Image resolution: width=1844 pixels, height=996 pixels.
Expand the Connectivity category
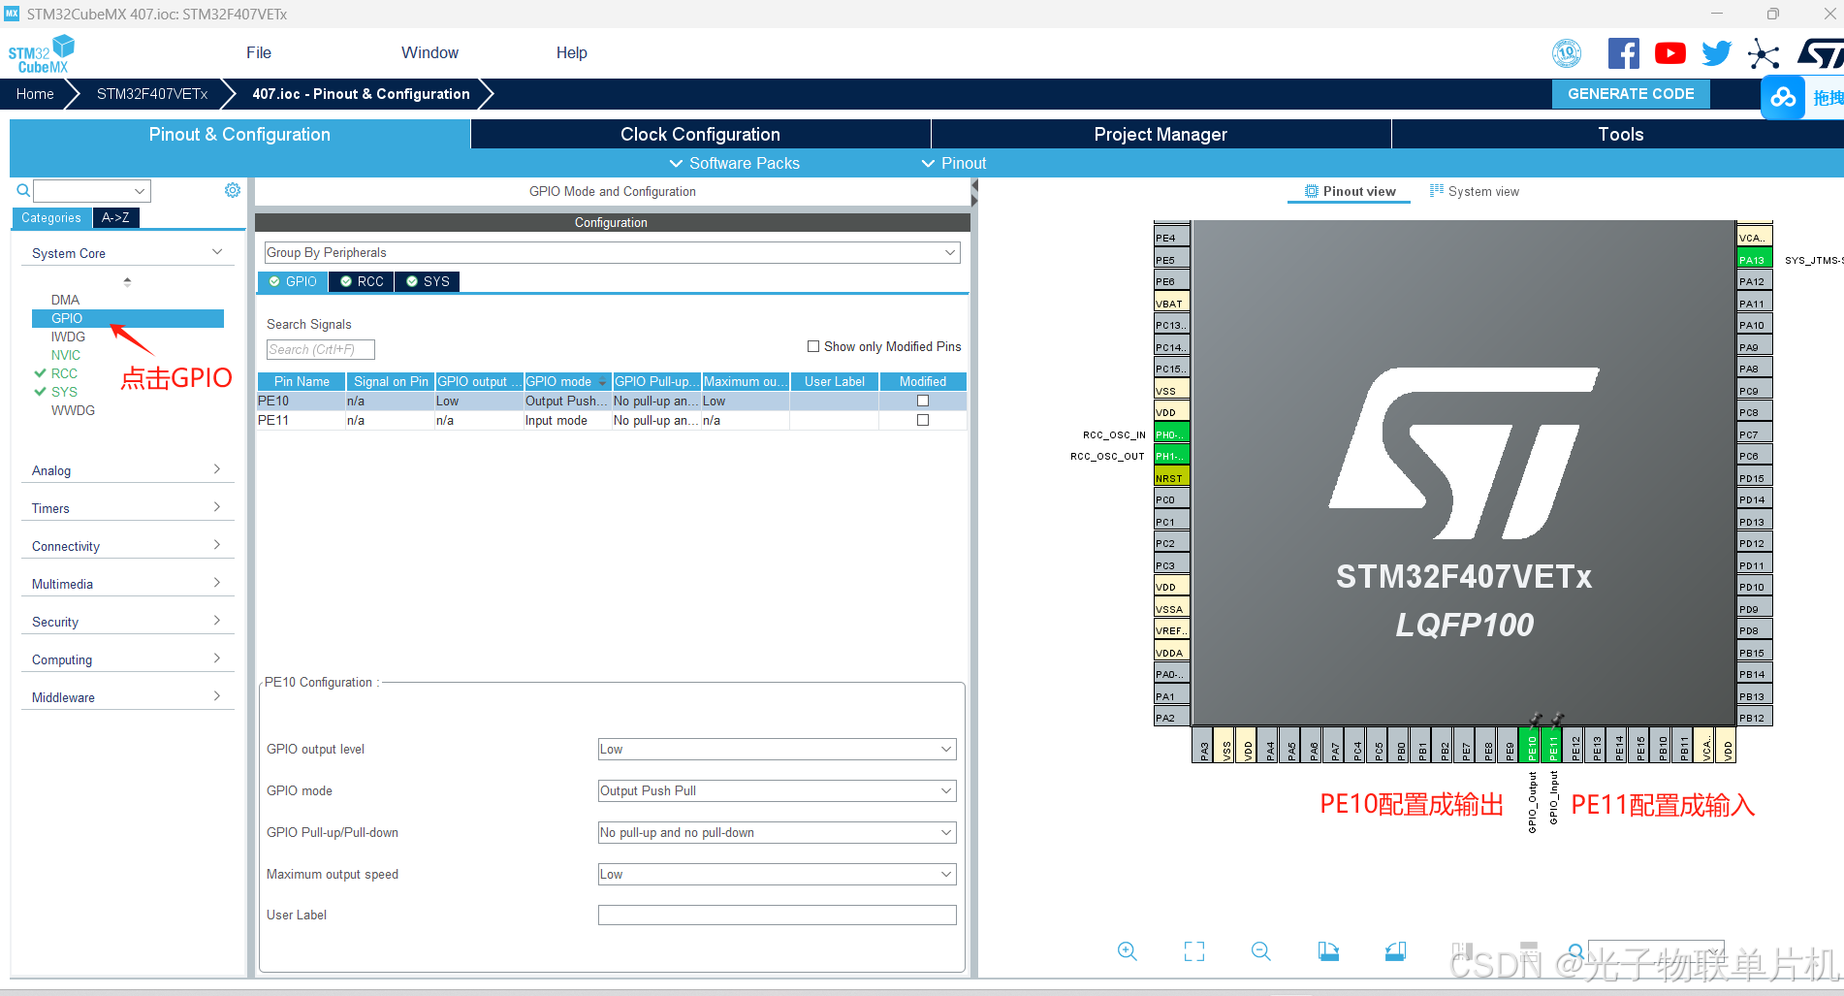(x=127, y=546)
